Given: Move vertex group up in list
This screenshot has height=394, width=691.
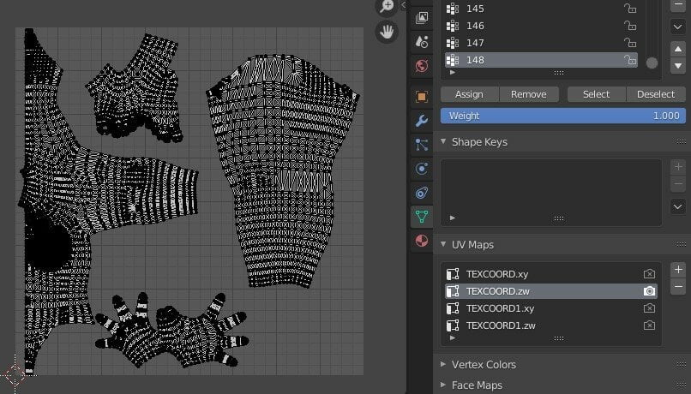Looking at the screenshot, I should [x=678, y=49].
